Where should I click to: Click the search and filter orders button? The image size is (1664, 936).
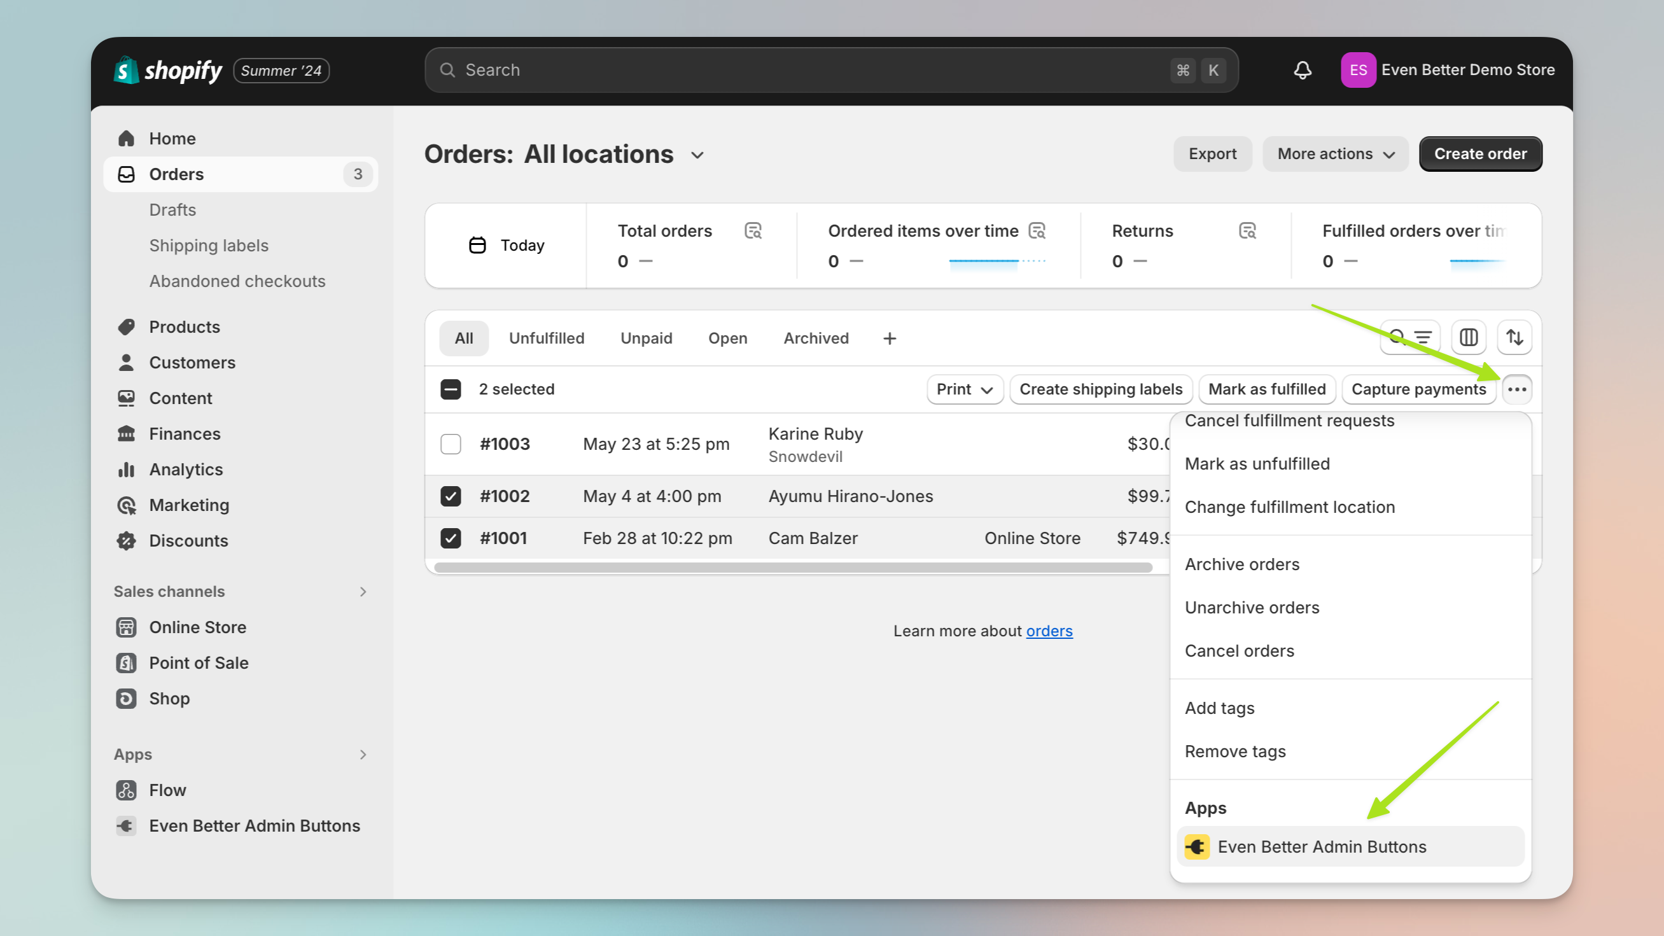pyautogui.click(x=1410, y=337)
